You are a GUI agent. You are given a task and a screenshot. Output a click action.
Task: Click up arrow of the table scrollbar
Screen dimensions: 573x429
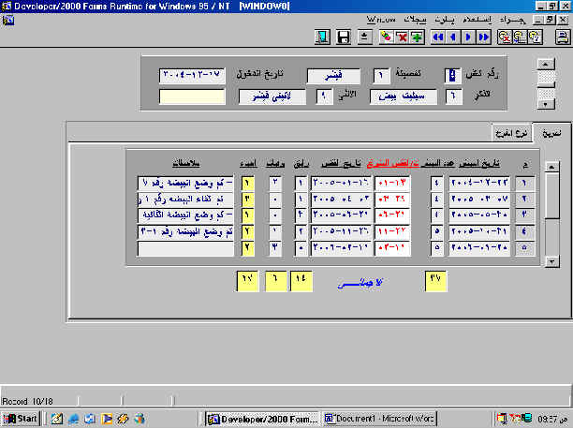[x=551, y=167]
